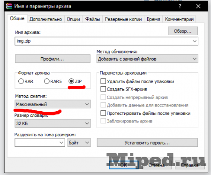
Task: Open the Резервные копии tab
Action: pyautogui.click(x=123, y=19)
